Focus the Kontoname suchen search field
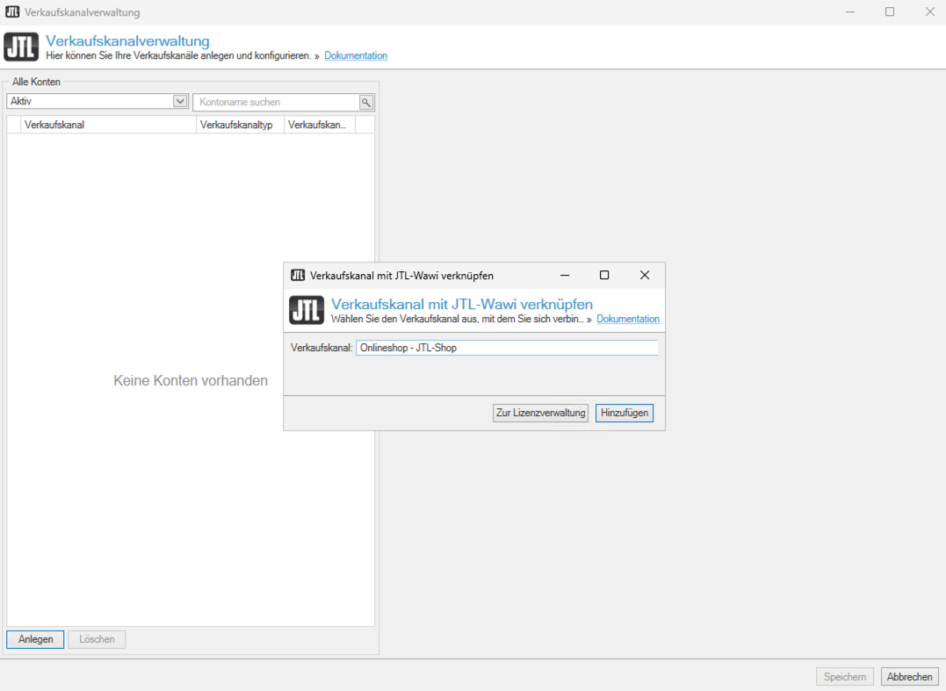This screenshot has height=691, width=946. coord(277,103)
